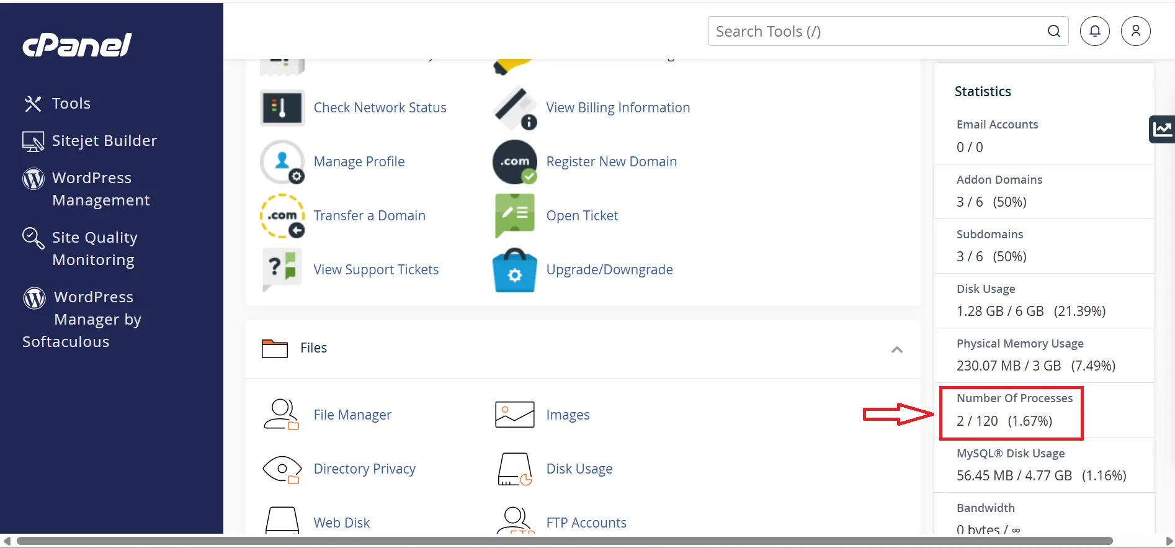Click the notifications bell icon
Viewport: 1175px width, 548px height.
coord(1095,31)
